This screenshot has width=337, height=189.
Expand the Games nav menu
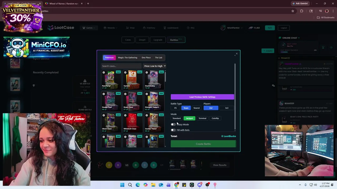click(89, 28)
